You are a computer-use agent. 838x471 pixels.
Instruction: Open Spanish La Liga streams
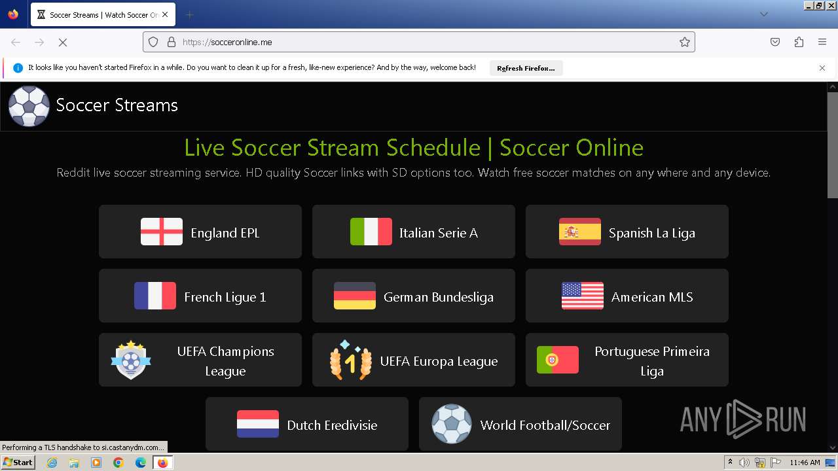pyautogui.click(x=627, y=232)
